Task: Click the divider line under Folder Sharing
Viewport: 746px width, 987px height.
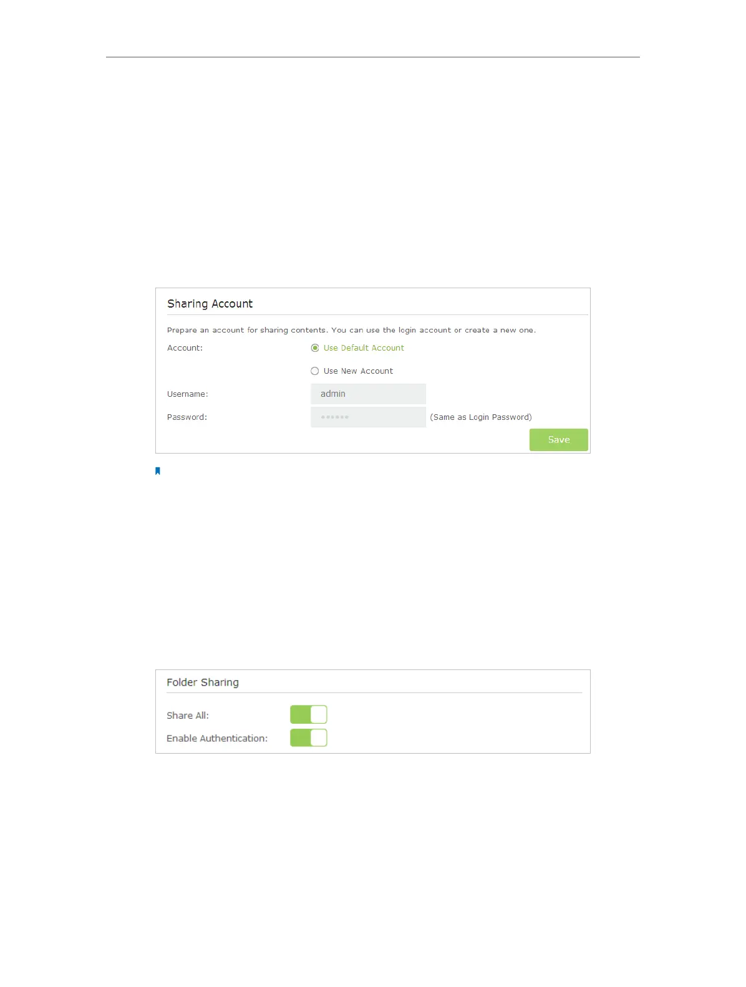Action: 374,693
